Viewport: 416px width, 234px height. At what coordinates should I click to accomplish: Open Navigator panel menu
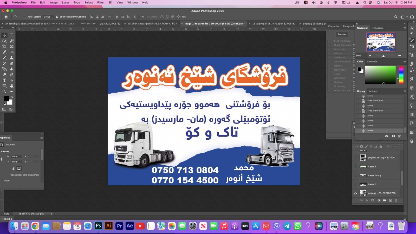405,28
